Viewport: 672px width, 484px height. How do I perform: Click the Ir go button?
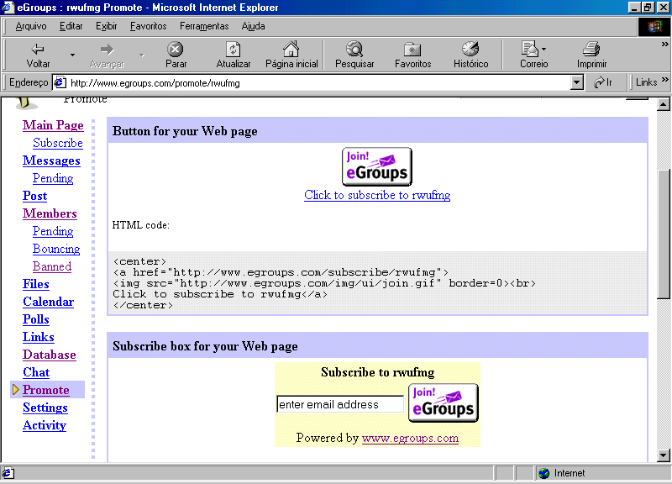pyautogui.click(x=603, y=82)
